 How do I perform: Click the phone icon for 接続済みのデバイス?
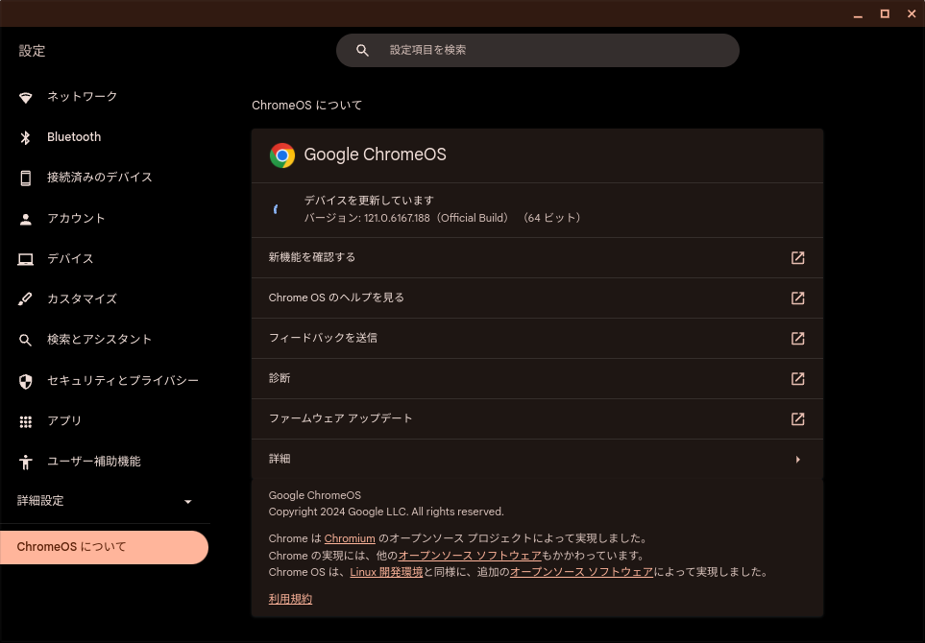click(25, 178)
